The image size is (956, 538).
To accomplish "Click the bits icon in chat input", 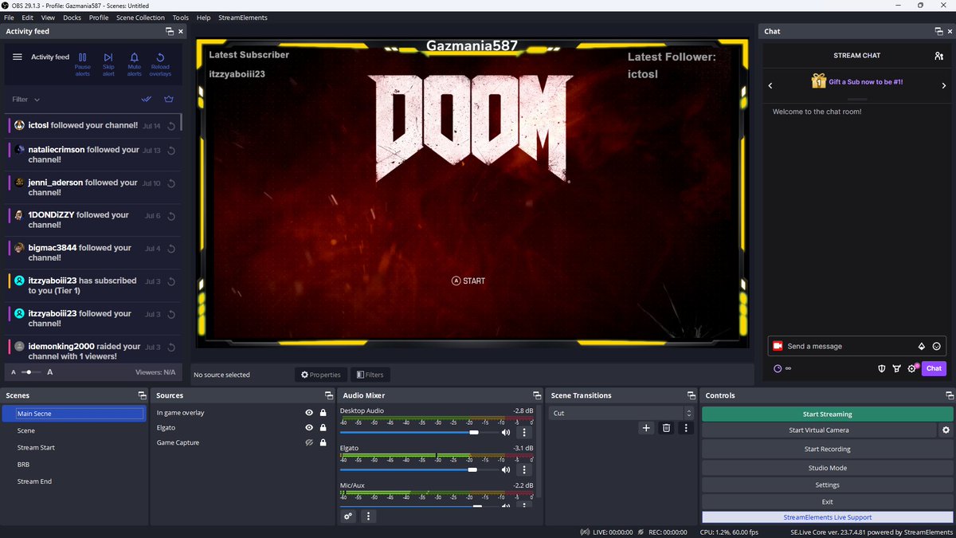I will (921, 347).
